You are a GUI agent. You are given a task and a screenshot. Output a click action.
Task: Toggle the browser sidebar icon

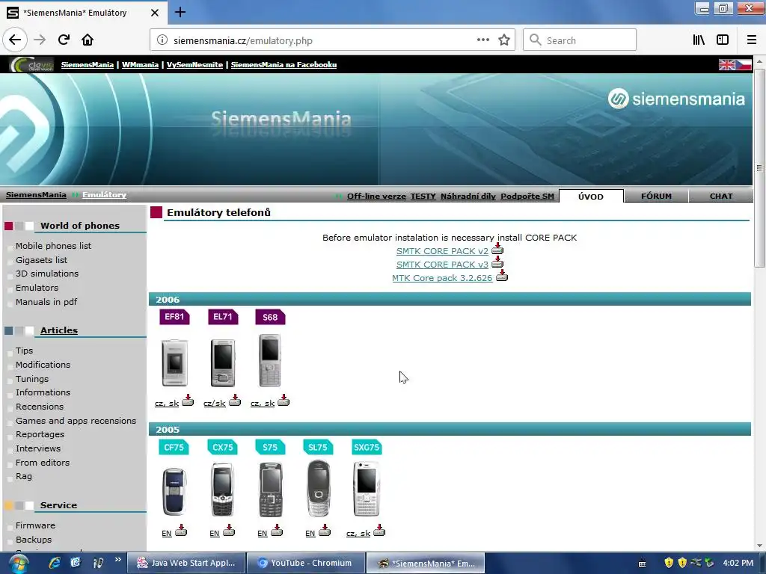[x=723, y=40]
